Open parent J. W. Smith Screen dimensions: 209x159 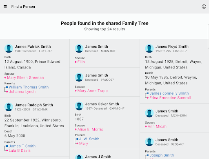[x=89, y=139]
